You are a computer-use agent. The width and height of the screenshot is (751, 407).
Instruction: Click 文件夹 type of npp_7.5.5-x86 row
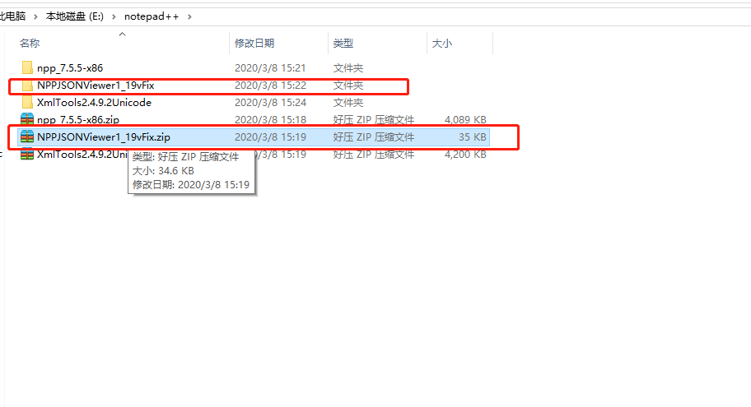click(x=348, y=68)
